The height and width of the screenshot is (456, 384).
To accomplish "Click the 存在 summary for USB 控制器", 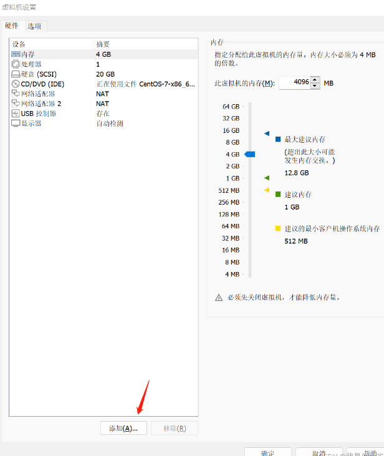I will click(x=103, y=114).
